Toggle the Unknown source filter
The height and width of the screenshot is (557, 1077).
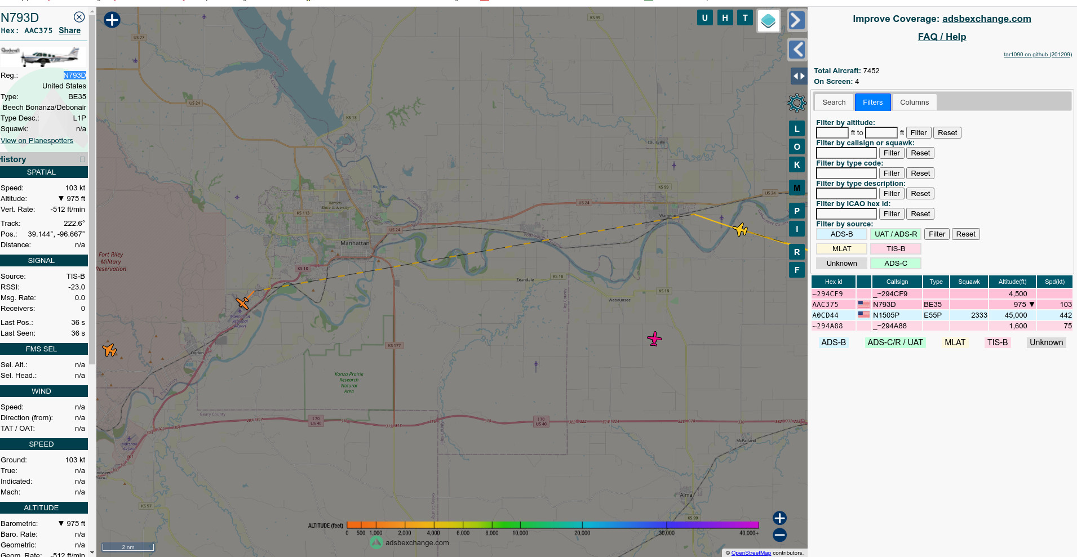841,264
